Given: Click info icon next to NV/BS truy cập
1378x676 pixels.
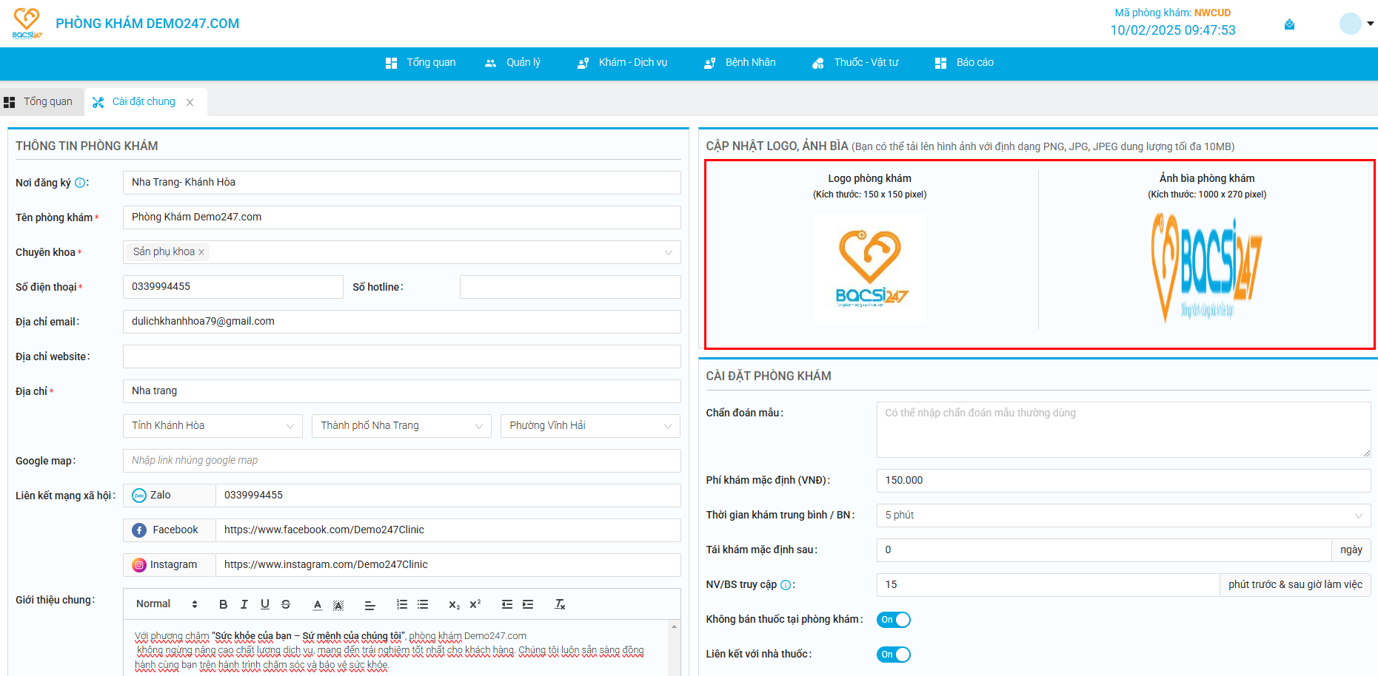Looking at the screenshot, I should pos(786,585).
